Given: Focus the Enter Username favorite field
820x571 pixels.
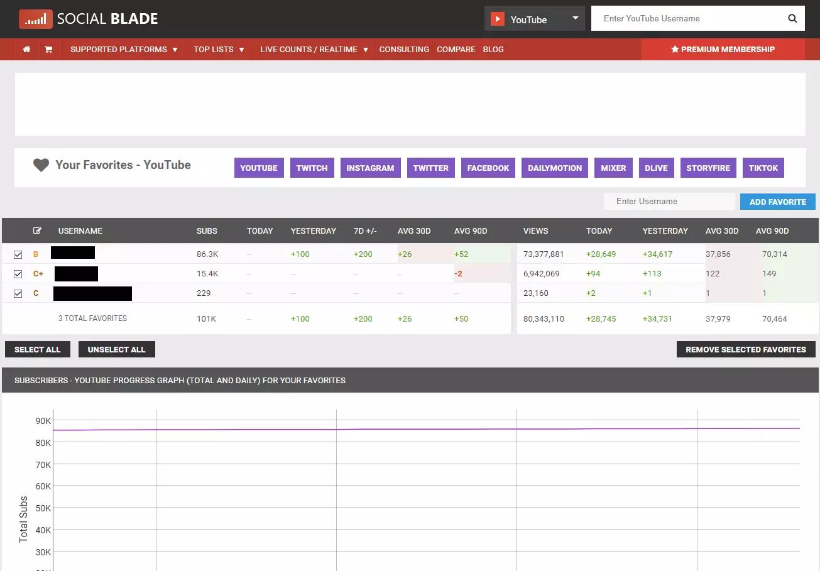Looking at the screenshot, I should (669, 202).
